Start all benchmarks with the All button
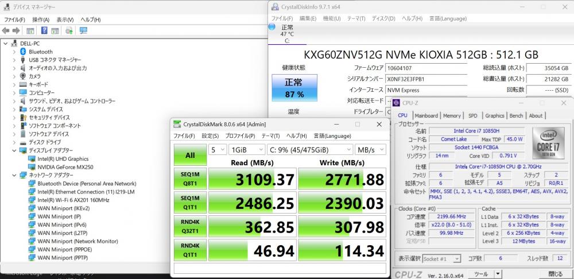 coord(190,155)
